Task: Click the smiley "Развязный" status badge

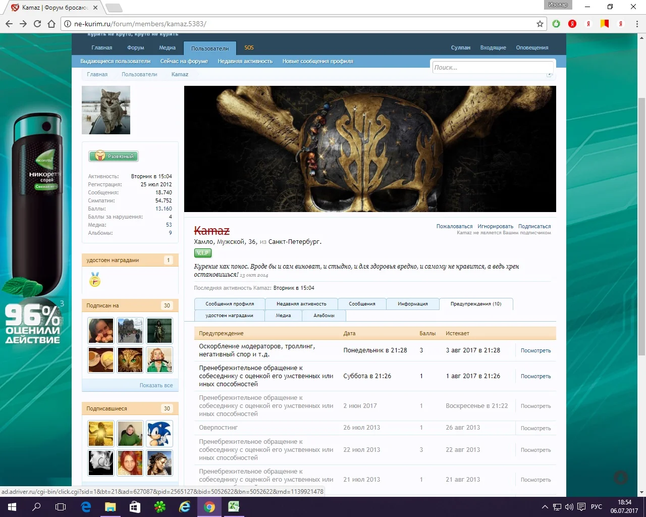Action: (113, 156)
